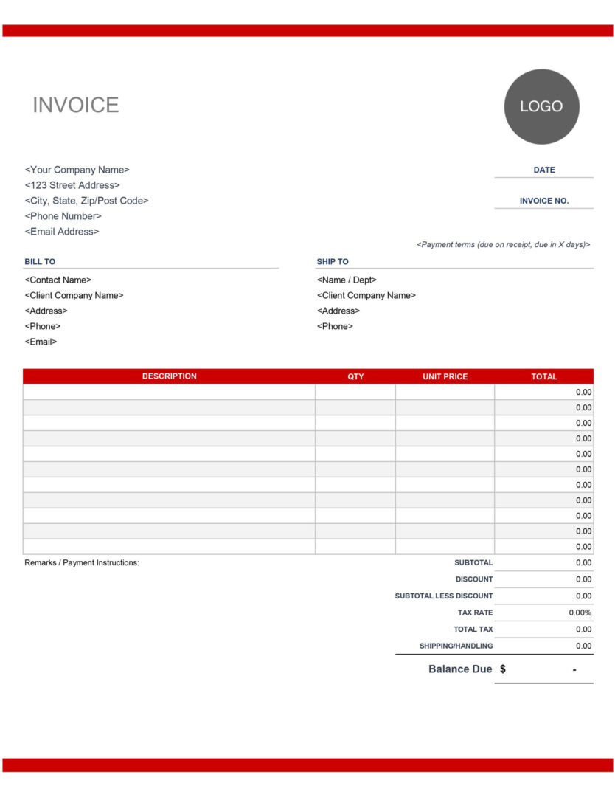Select the Payment terms placeholder text
This screenshot has height=797, width=615.
tap(503, 244)
